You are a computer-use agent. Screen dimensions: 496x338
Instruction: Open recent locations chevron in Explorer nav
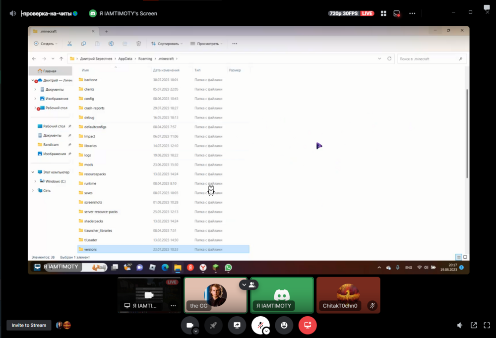(x=53, y=58)
